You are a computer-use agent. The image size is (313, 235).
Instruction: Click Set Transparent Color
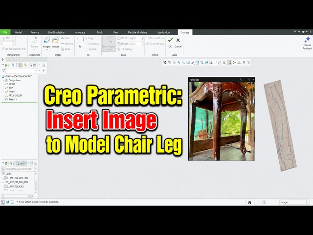coord(14,49)
